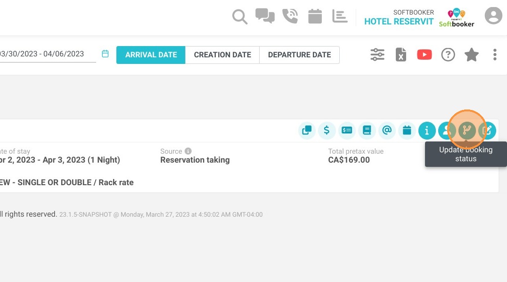This screenshot has width=507, height=282.
Task: Click the edit booking pencil icon
Action: pos(488,130)
